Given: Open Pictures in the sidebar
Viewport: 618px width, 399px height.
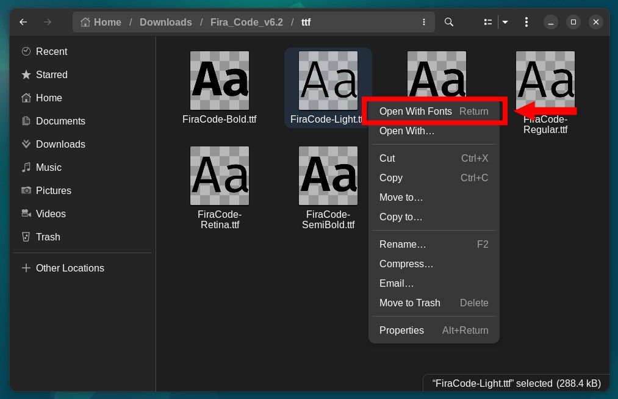Looking at the screenshot, I should [x=82, y=191].
